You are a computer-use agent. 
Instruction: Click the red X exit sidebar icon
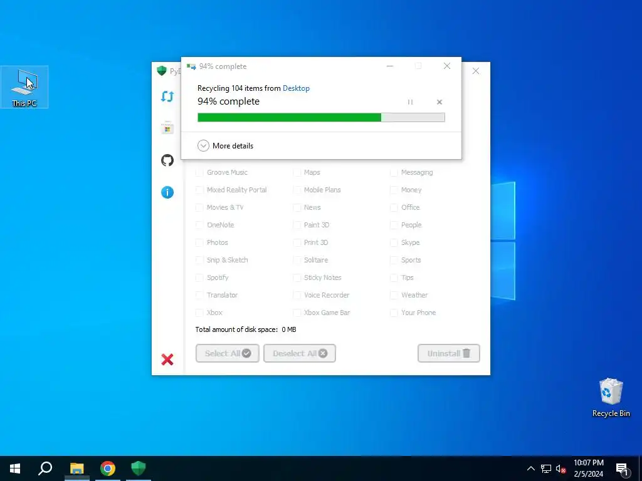point(167,359)
